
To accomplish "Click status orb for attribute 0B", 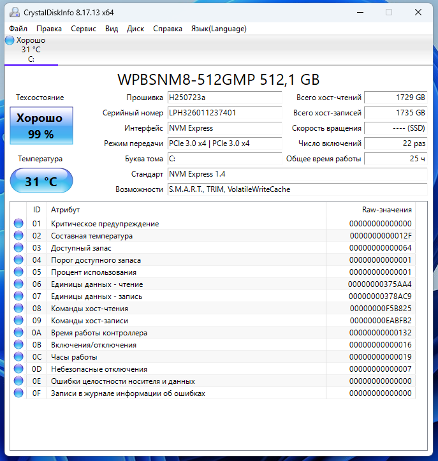I will point(18,344).
